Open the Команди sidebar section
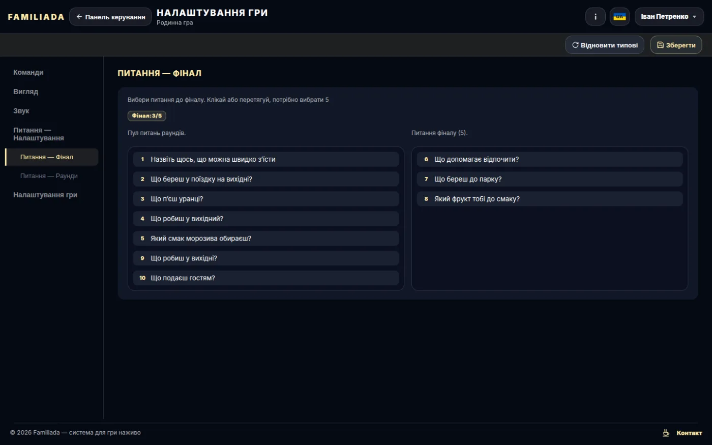712x445 pixels. pos(28,72)
